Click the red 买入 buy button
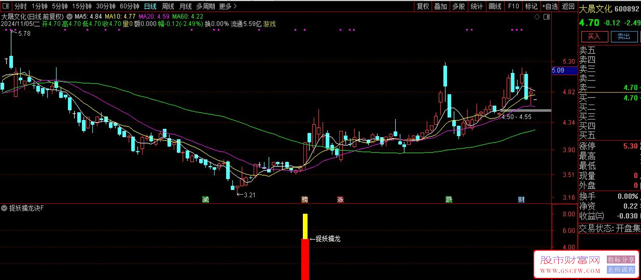641x280 pixels. coord(595,36)
